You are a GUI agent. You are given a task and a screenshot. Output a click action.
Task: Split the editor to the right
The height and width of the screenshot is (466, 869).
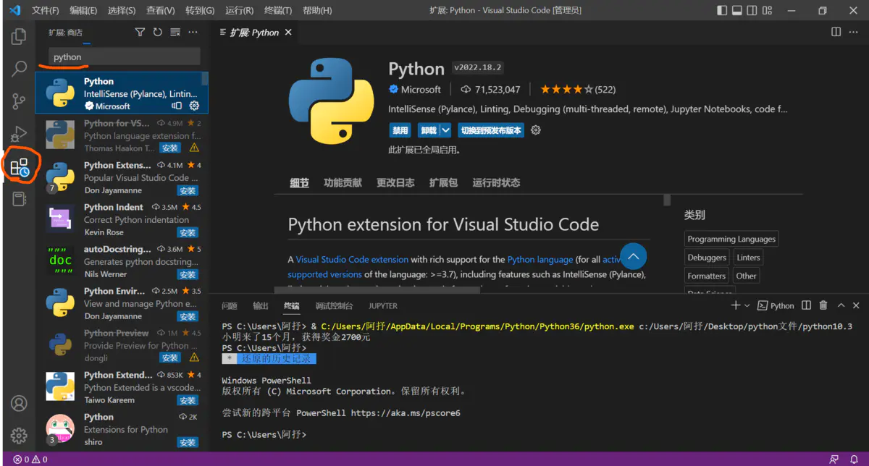tap(836, 32)
